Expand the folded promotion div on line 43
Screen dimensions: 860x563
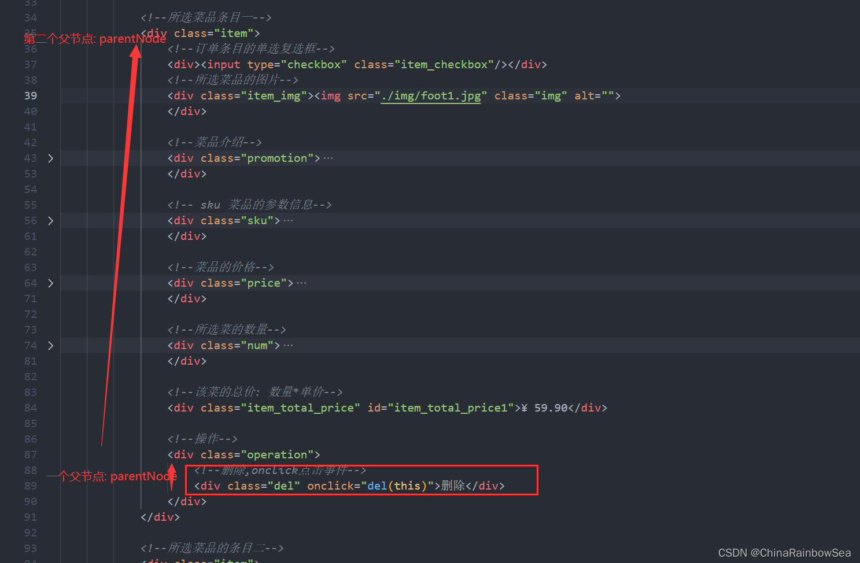coord(50,158)
